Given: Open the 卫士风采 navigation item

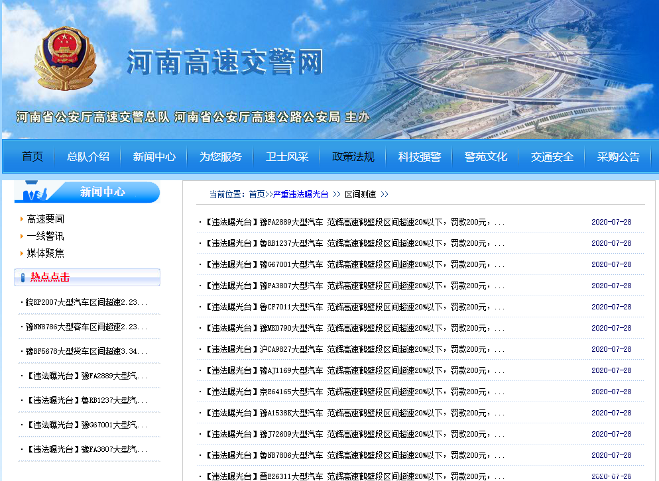Looking at the screenshot, I should point(287,157).
